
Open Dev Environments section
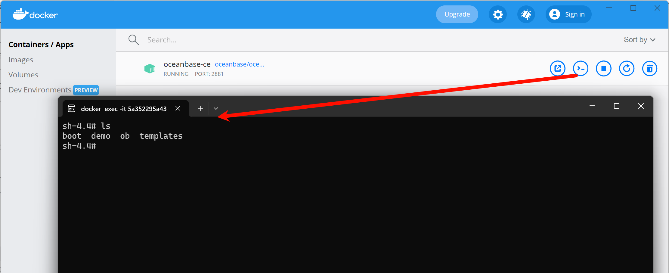tap(40, 90)
